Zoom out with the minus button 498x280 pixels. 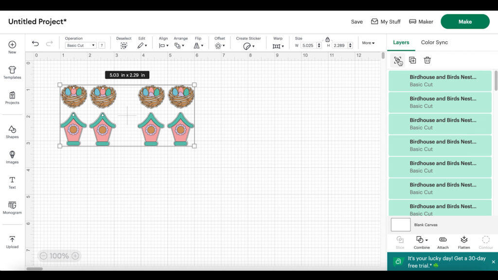[x=43, y=256]
